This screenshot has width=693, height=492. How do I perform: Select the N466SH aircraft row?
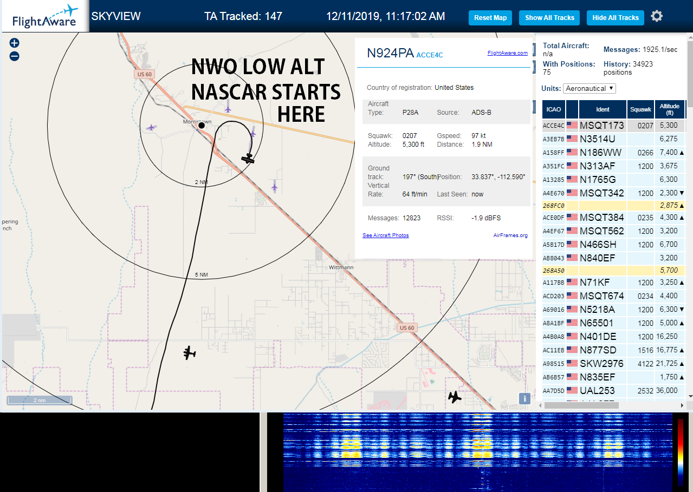click(613, 245)
